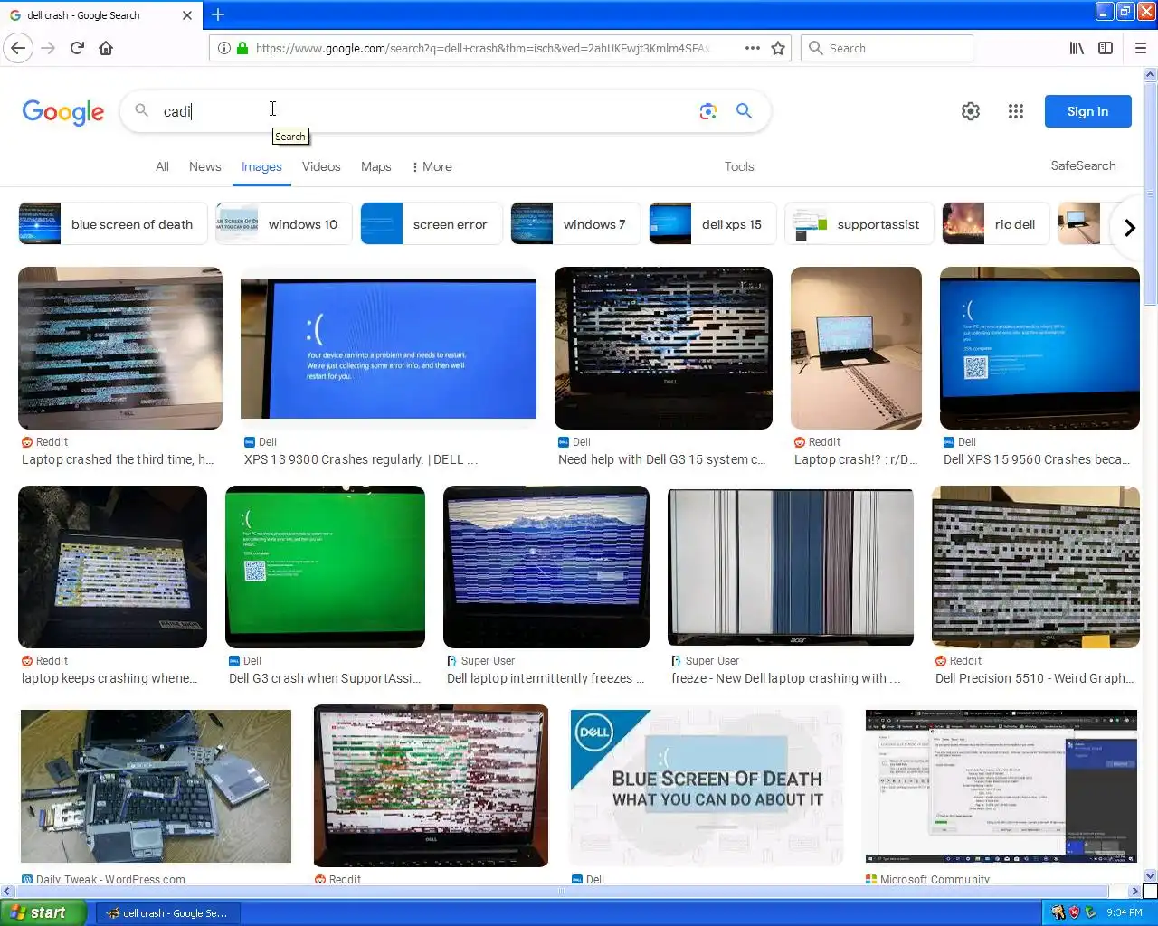Open Need help with Dell G3 15 link

(661, 459)
